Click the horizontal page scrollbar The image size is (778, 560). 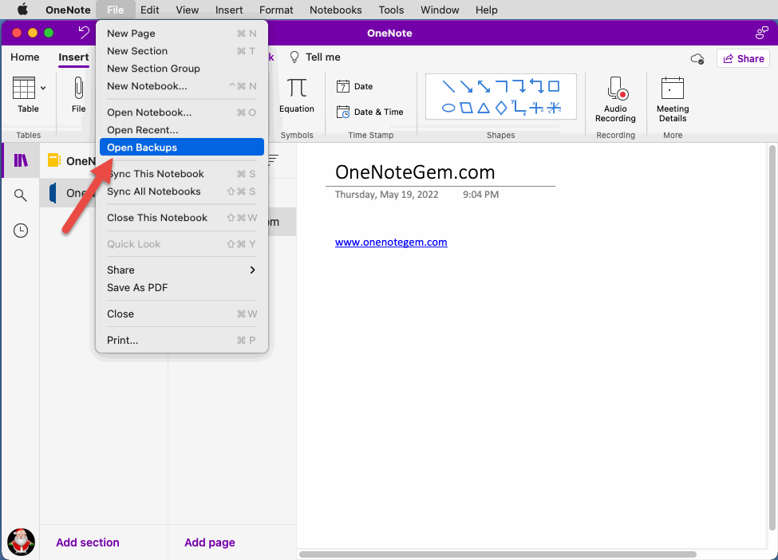pos(498,554)
